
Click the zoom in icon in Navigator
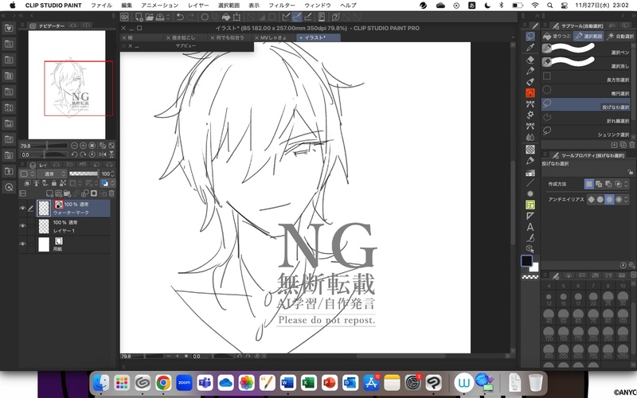click(84, 146)
